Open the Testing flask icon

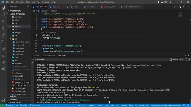click(3, 55)
